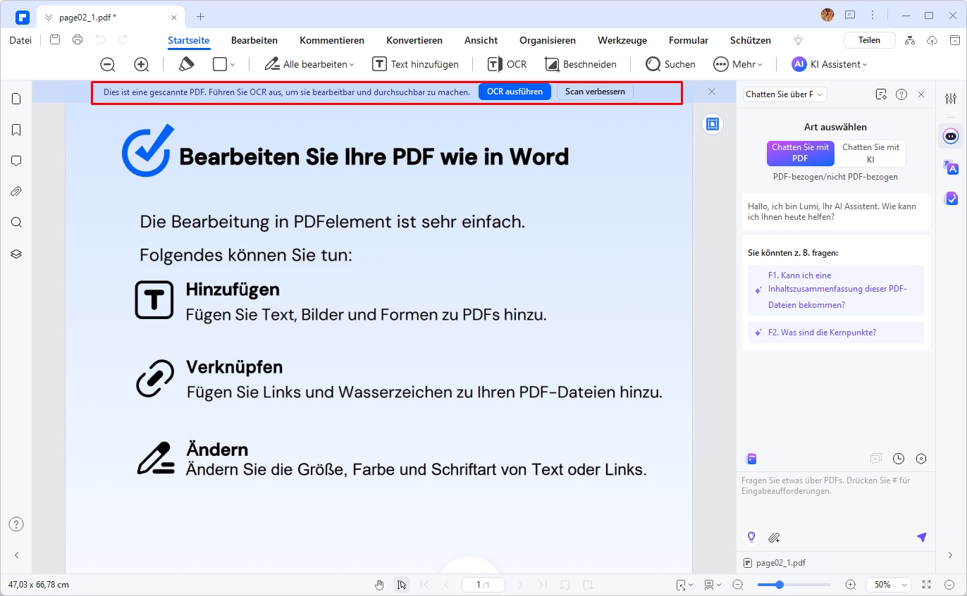The image size is (967, 596).
Task: Click the zoom out magnifier in toolbar
Action: coord(108,64)
